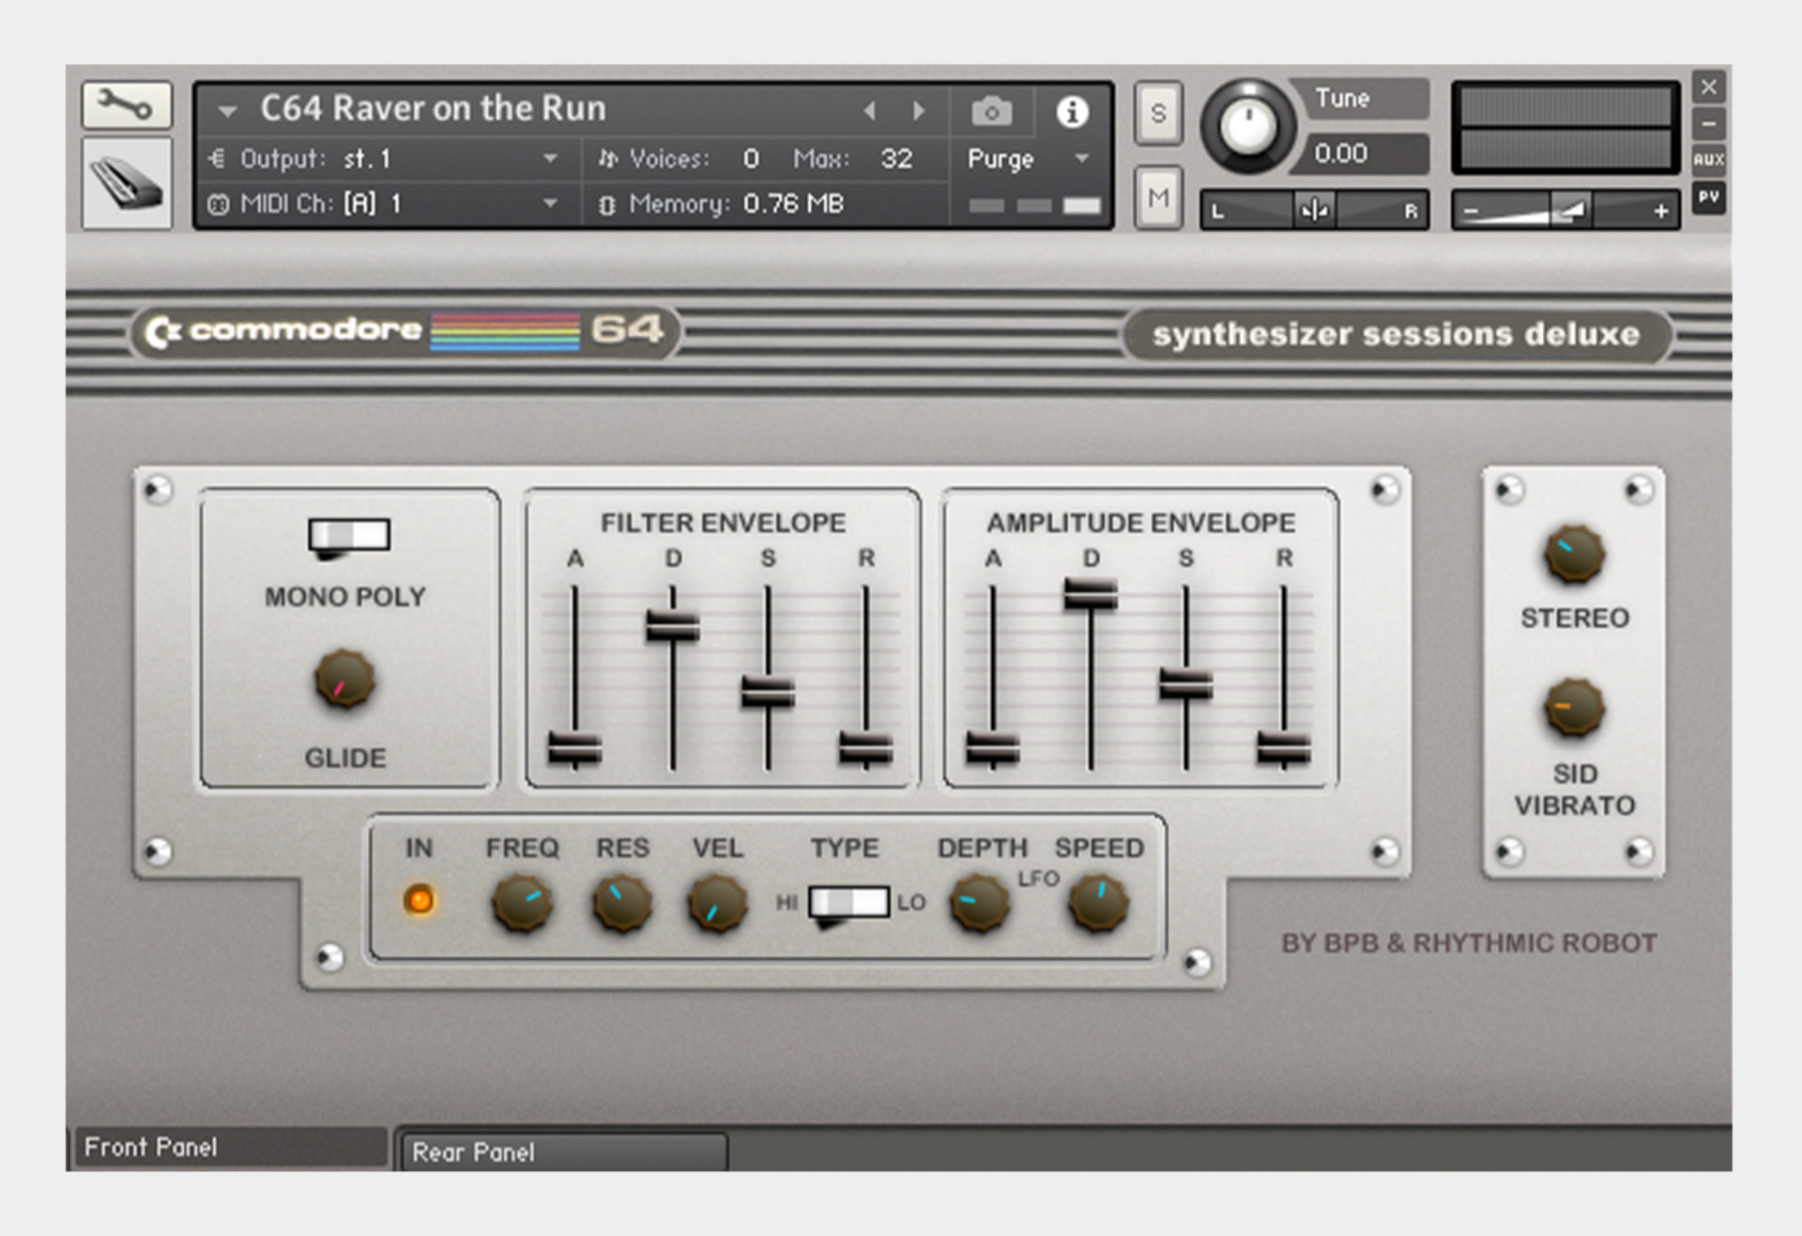Click the Voices note icon
Screen dimensions: 1802x1236
coord(609,159)
